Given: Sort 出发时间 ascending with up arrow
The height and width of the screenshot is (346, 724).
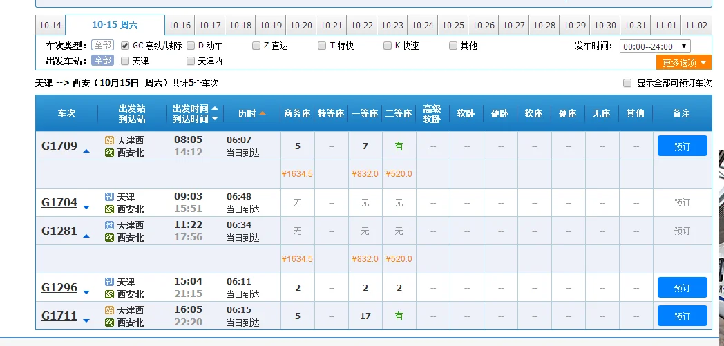Looking at the screenshot, I should point(215,108).
